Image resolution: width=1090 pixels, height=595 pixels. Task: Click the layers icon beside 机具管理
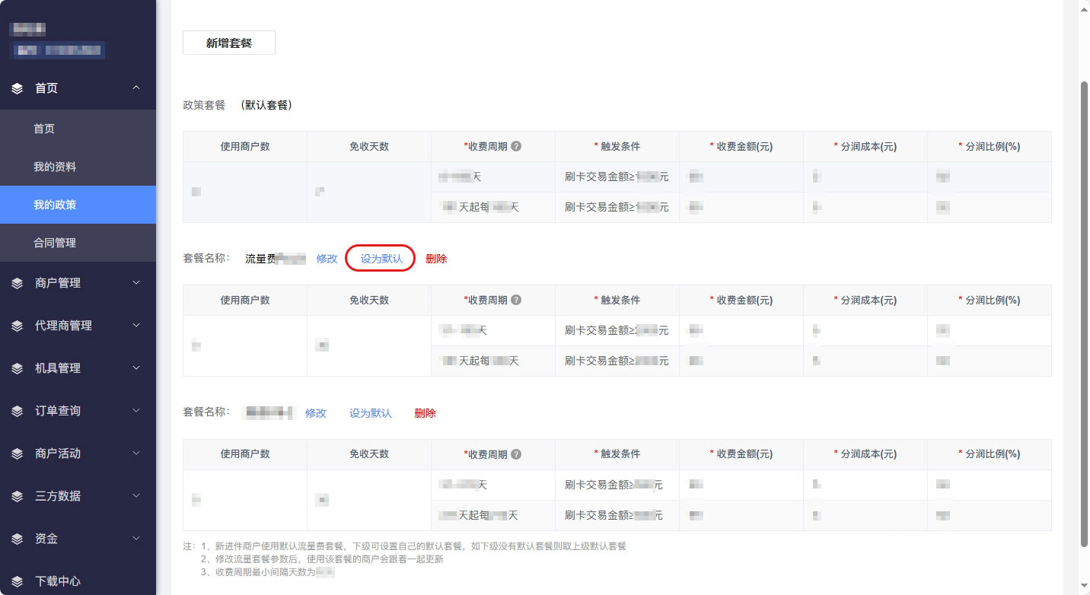(18, 368)
